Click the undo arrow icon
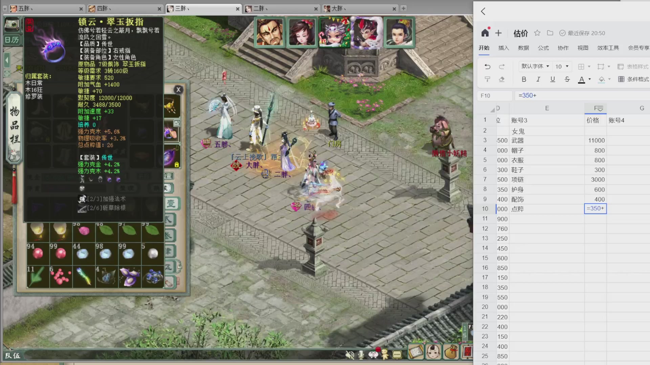650x365 pixels. pyautogui.click(x=487, y=67)
